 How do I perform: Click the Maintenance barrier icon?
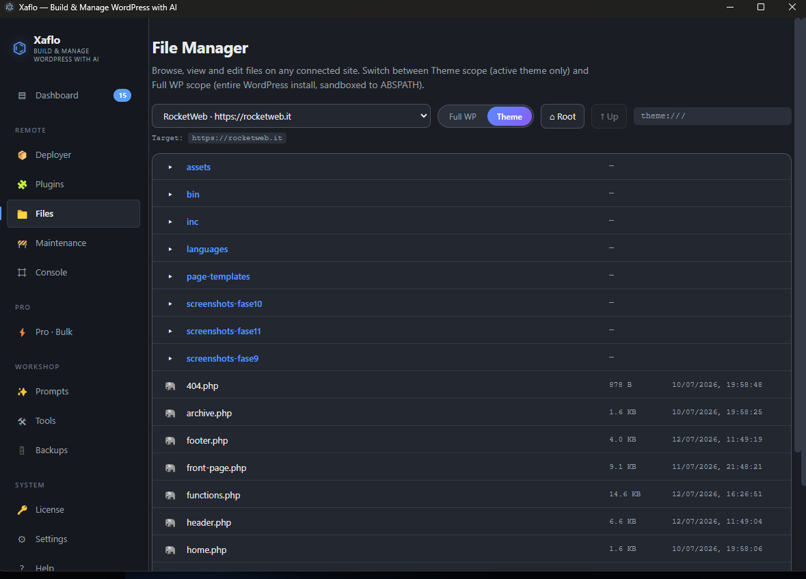click(x=22, y=243)
